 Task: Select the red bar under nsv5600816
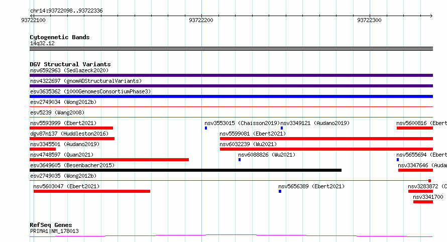415,128
